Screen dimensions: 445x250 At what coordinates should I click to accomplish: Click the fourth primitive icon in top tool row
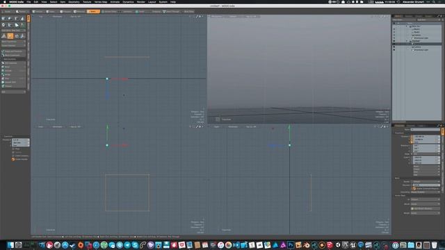pos(22,19)
